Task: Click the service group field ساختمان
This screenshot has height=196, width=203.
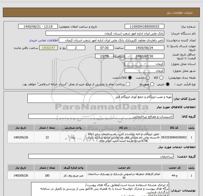Action: (x=101, y=156)
